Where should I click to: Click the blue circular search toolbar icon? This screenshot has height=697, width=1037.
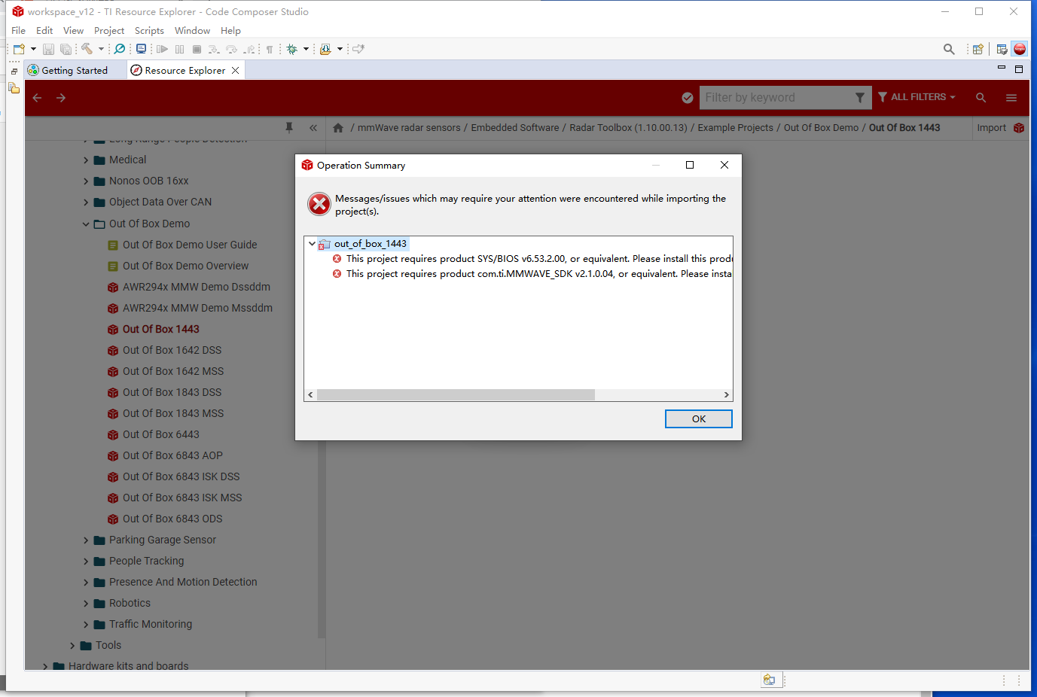[x=120, y=49]
